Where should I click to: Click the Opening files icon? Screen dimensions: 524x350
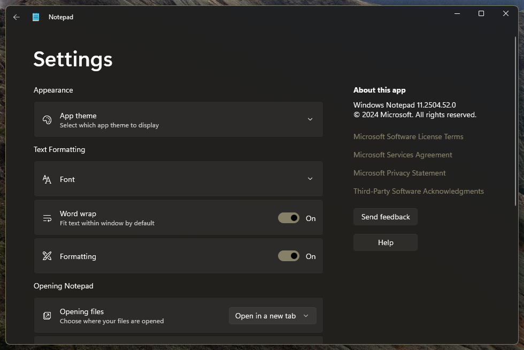click(47, 316)
